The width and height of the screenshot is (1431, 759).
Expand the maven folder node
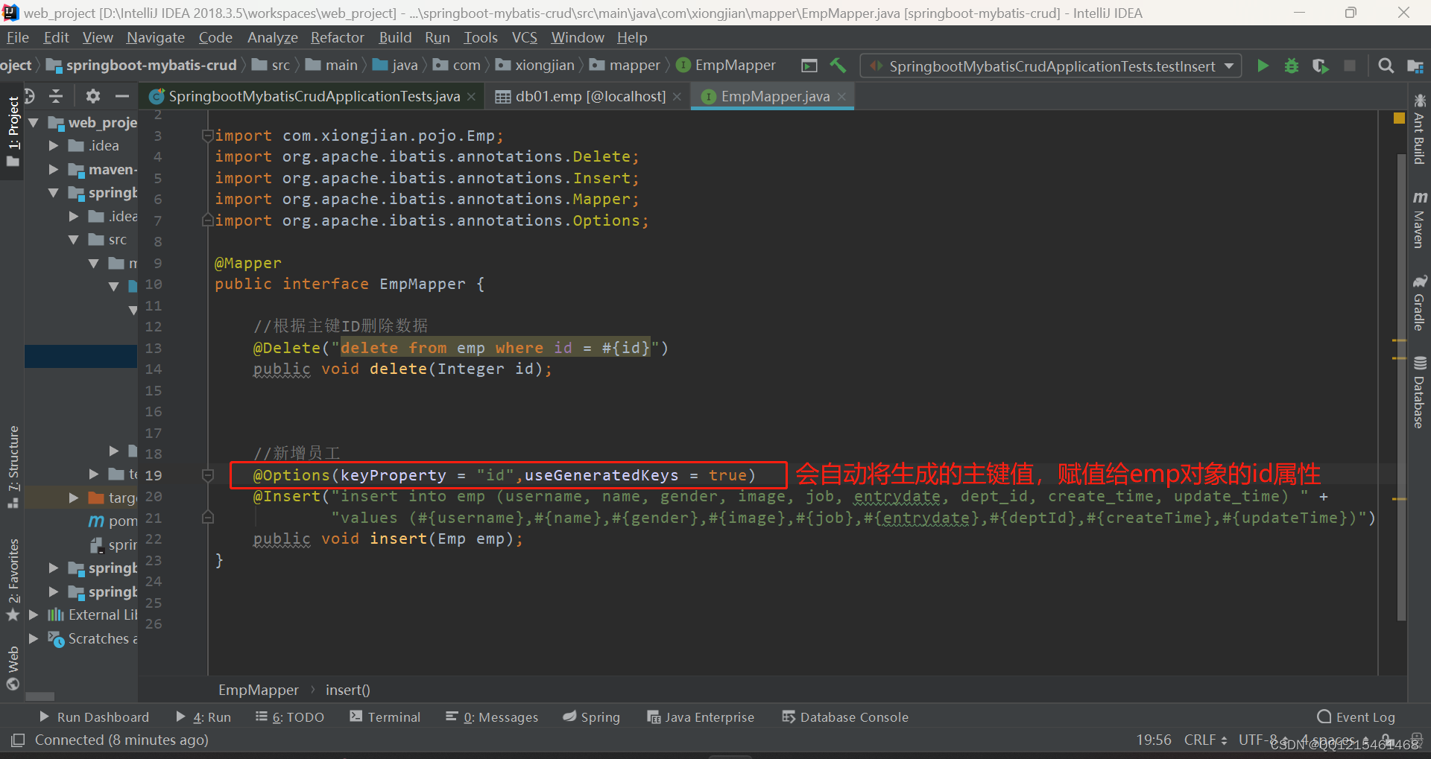coord(54,169)
